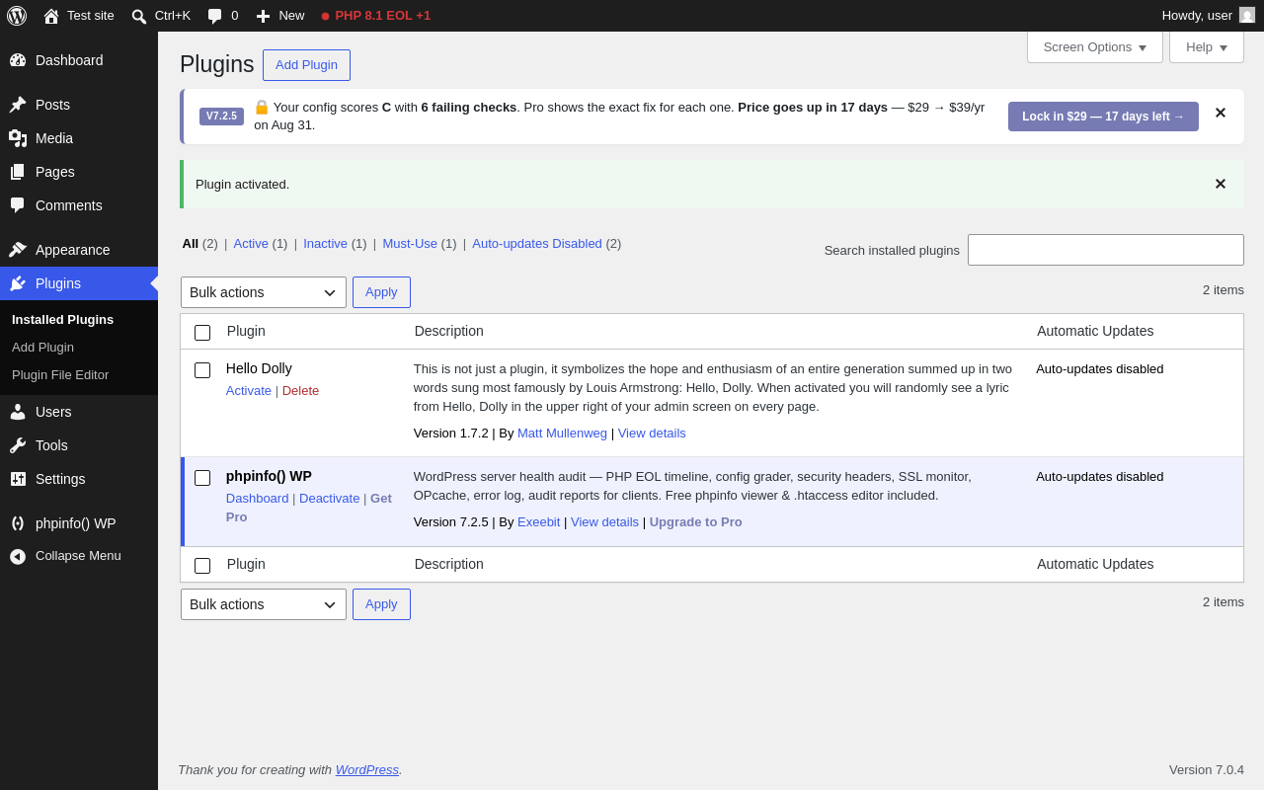Click Upgrade to Pro link

[x=696, y=522]
